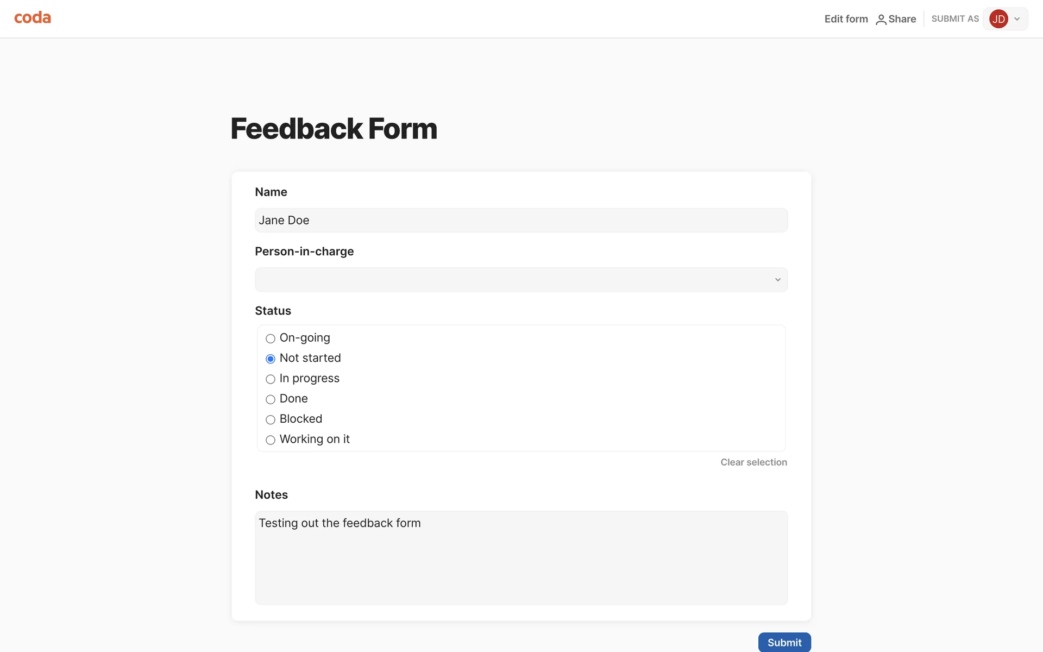The height and width of the screenshot is (652, 1043).
Task: Expand the Submit As account chevron
Action: click(x=1017, y=19)
